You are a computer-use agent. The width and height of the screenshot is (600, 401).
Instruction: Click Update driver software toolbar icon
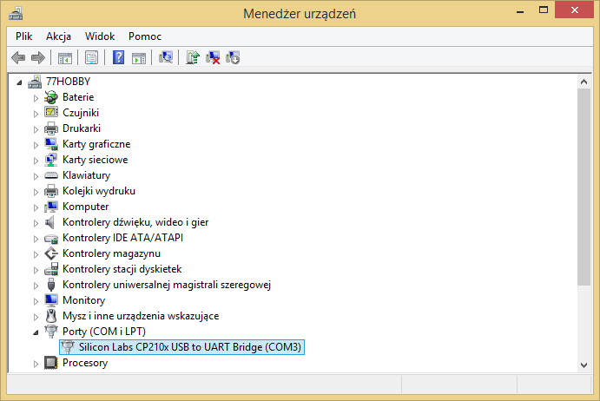click(x=193, y=58)
